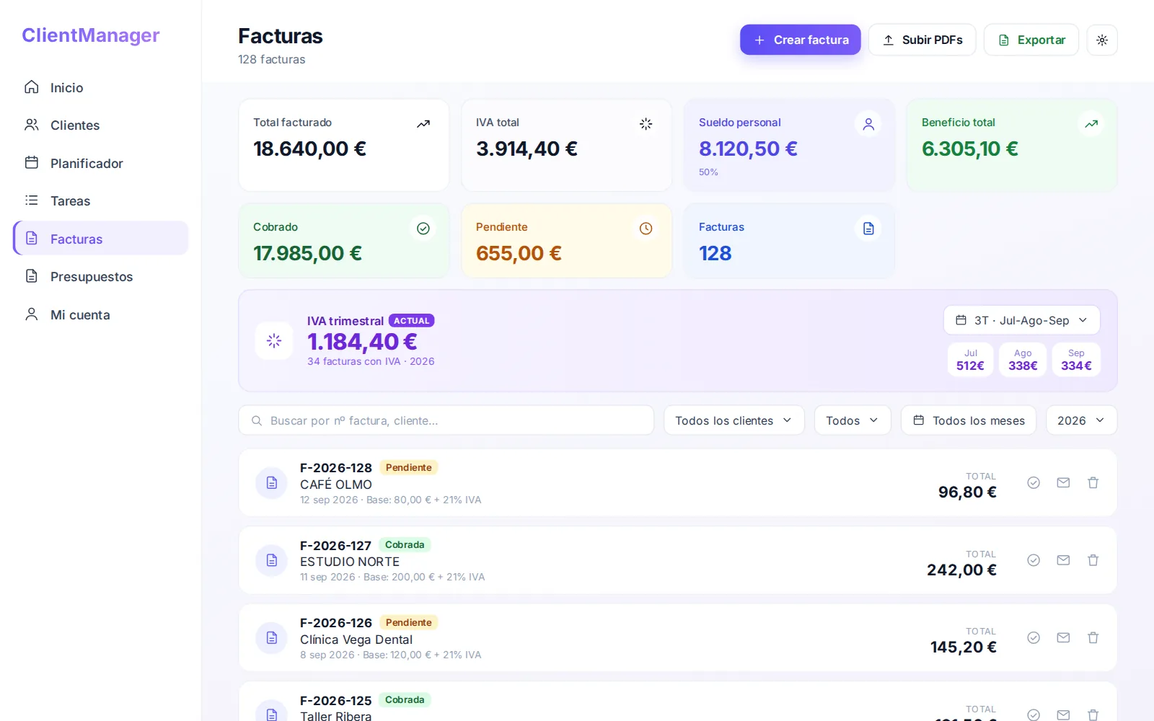Mark invoice F-2026-125 as paid
This screenshot has width=1154, height=721.
1033,715
